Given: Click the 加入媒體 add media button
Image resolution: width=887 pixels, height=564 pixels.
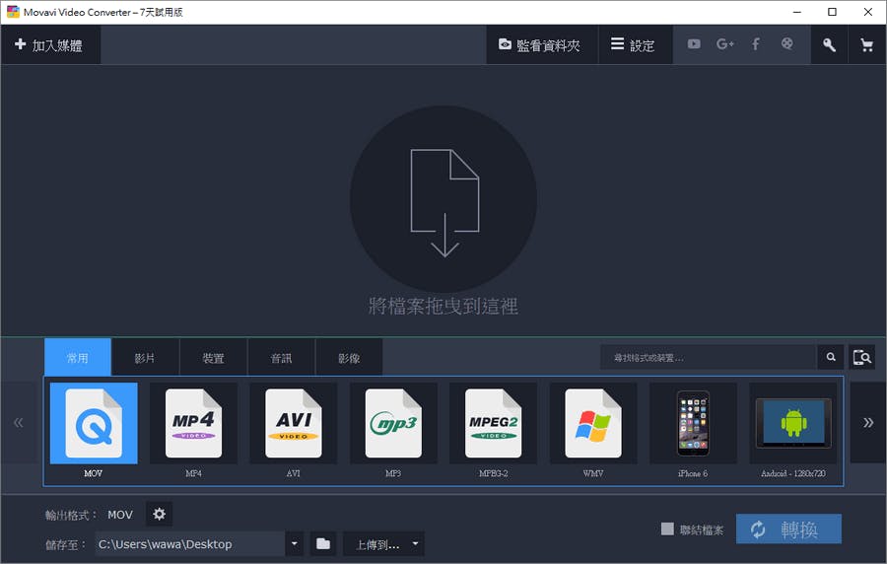Looking at the screenshot, I should point(50,44).
